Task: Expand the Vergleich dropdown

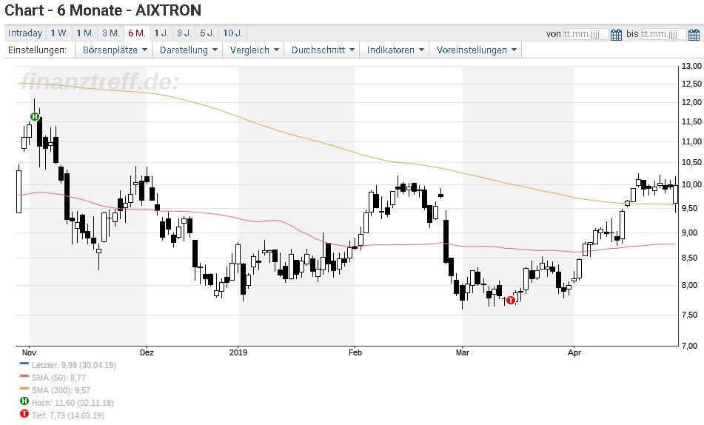Action: coord(254,50)
